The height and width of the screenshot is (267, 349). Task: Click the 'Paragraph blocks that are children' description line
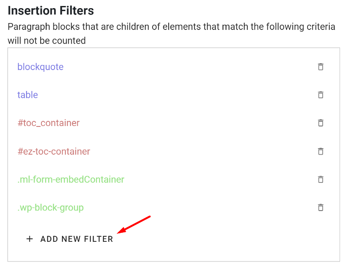(171, 27)
